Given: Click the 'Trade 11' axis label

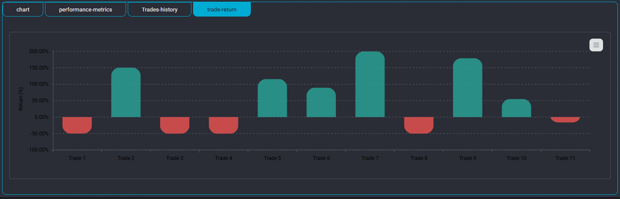Looking at the screenshot, I should pyautogui.click(x=565, y=158).
